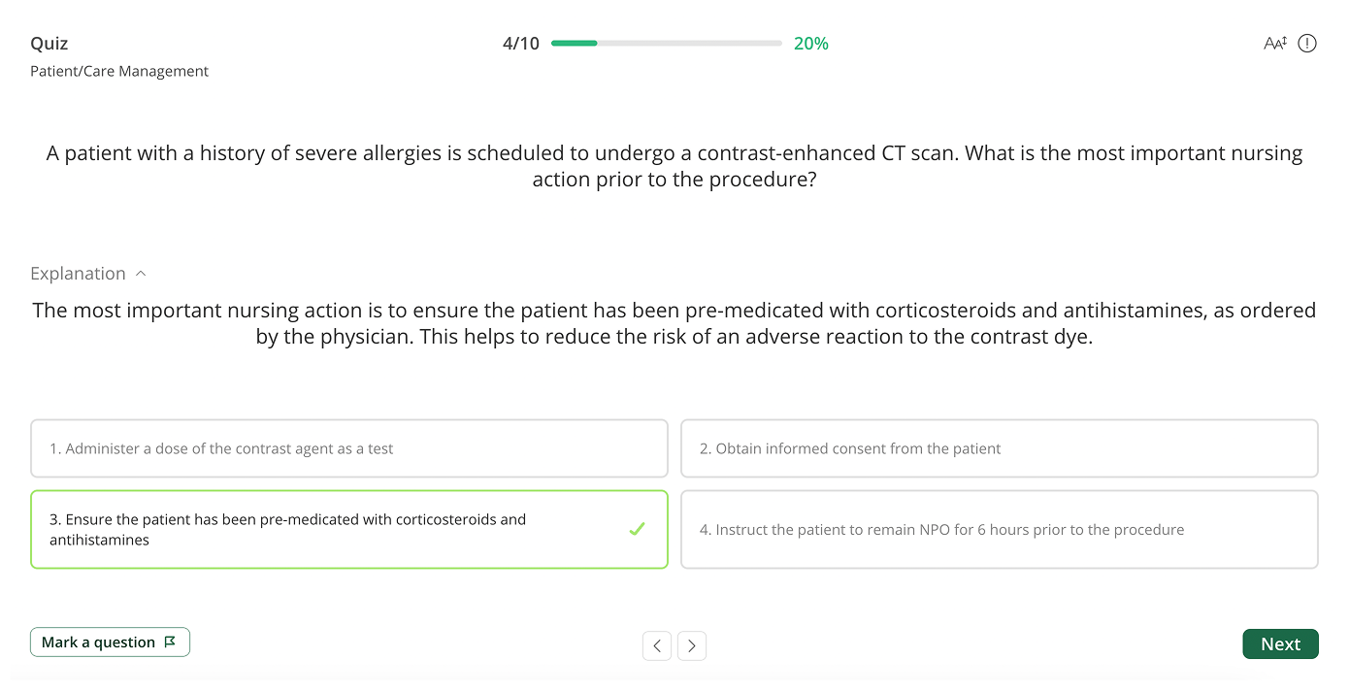Click the Quiz heading
This screenshot has height=692, width=1349.
49,44
